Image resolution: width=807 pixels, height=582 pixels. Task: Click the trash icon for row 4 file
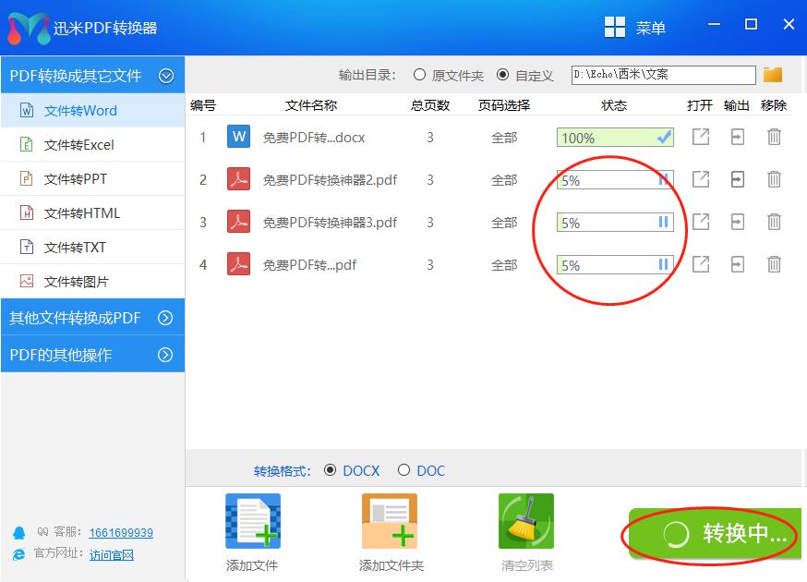click(773, 265)
